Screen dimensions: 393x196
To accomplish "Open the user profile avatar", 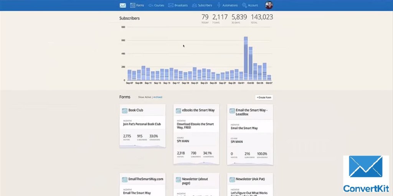I will pyautogui.click(x=269, y=5).
